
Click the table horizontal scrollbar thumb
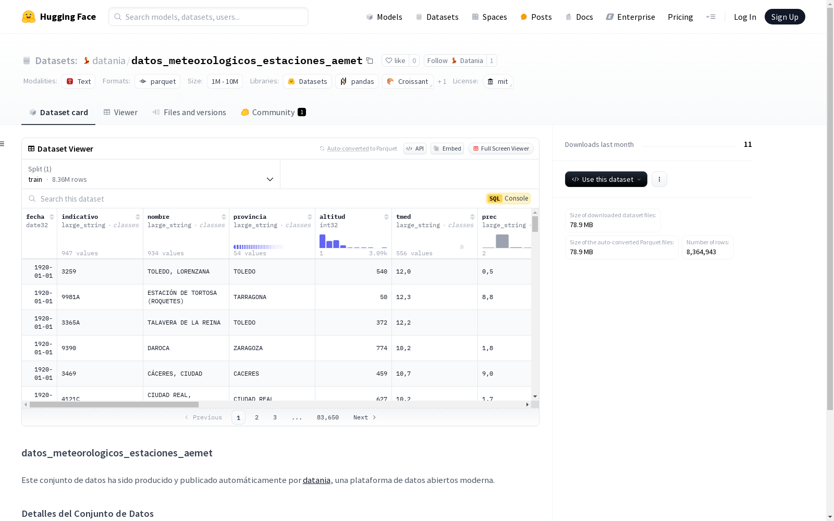tap(114, 404)
